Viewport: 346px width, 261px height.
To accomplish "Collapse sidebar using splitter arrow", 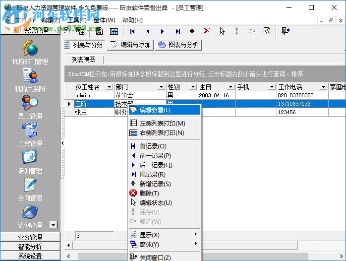I will pyautogui.click(x=62, y=143).
